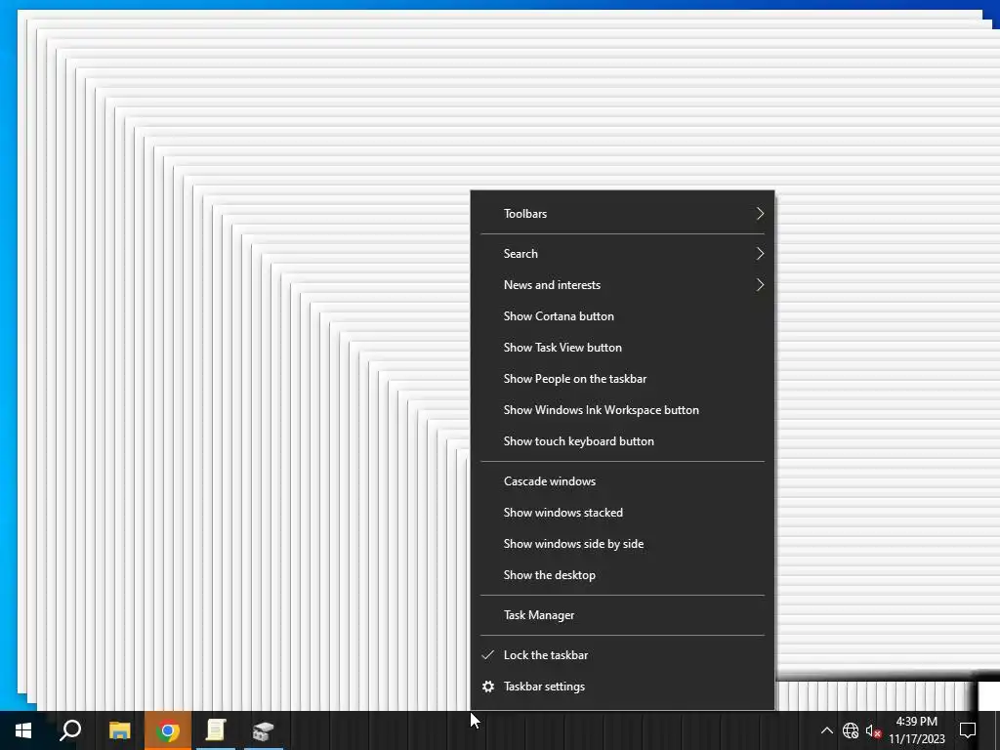Choose Show windows stacked
The height and width of the screenshot is (750, 1000).
tap(622, 513)
